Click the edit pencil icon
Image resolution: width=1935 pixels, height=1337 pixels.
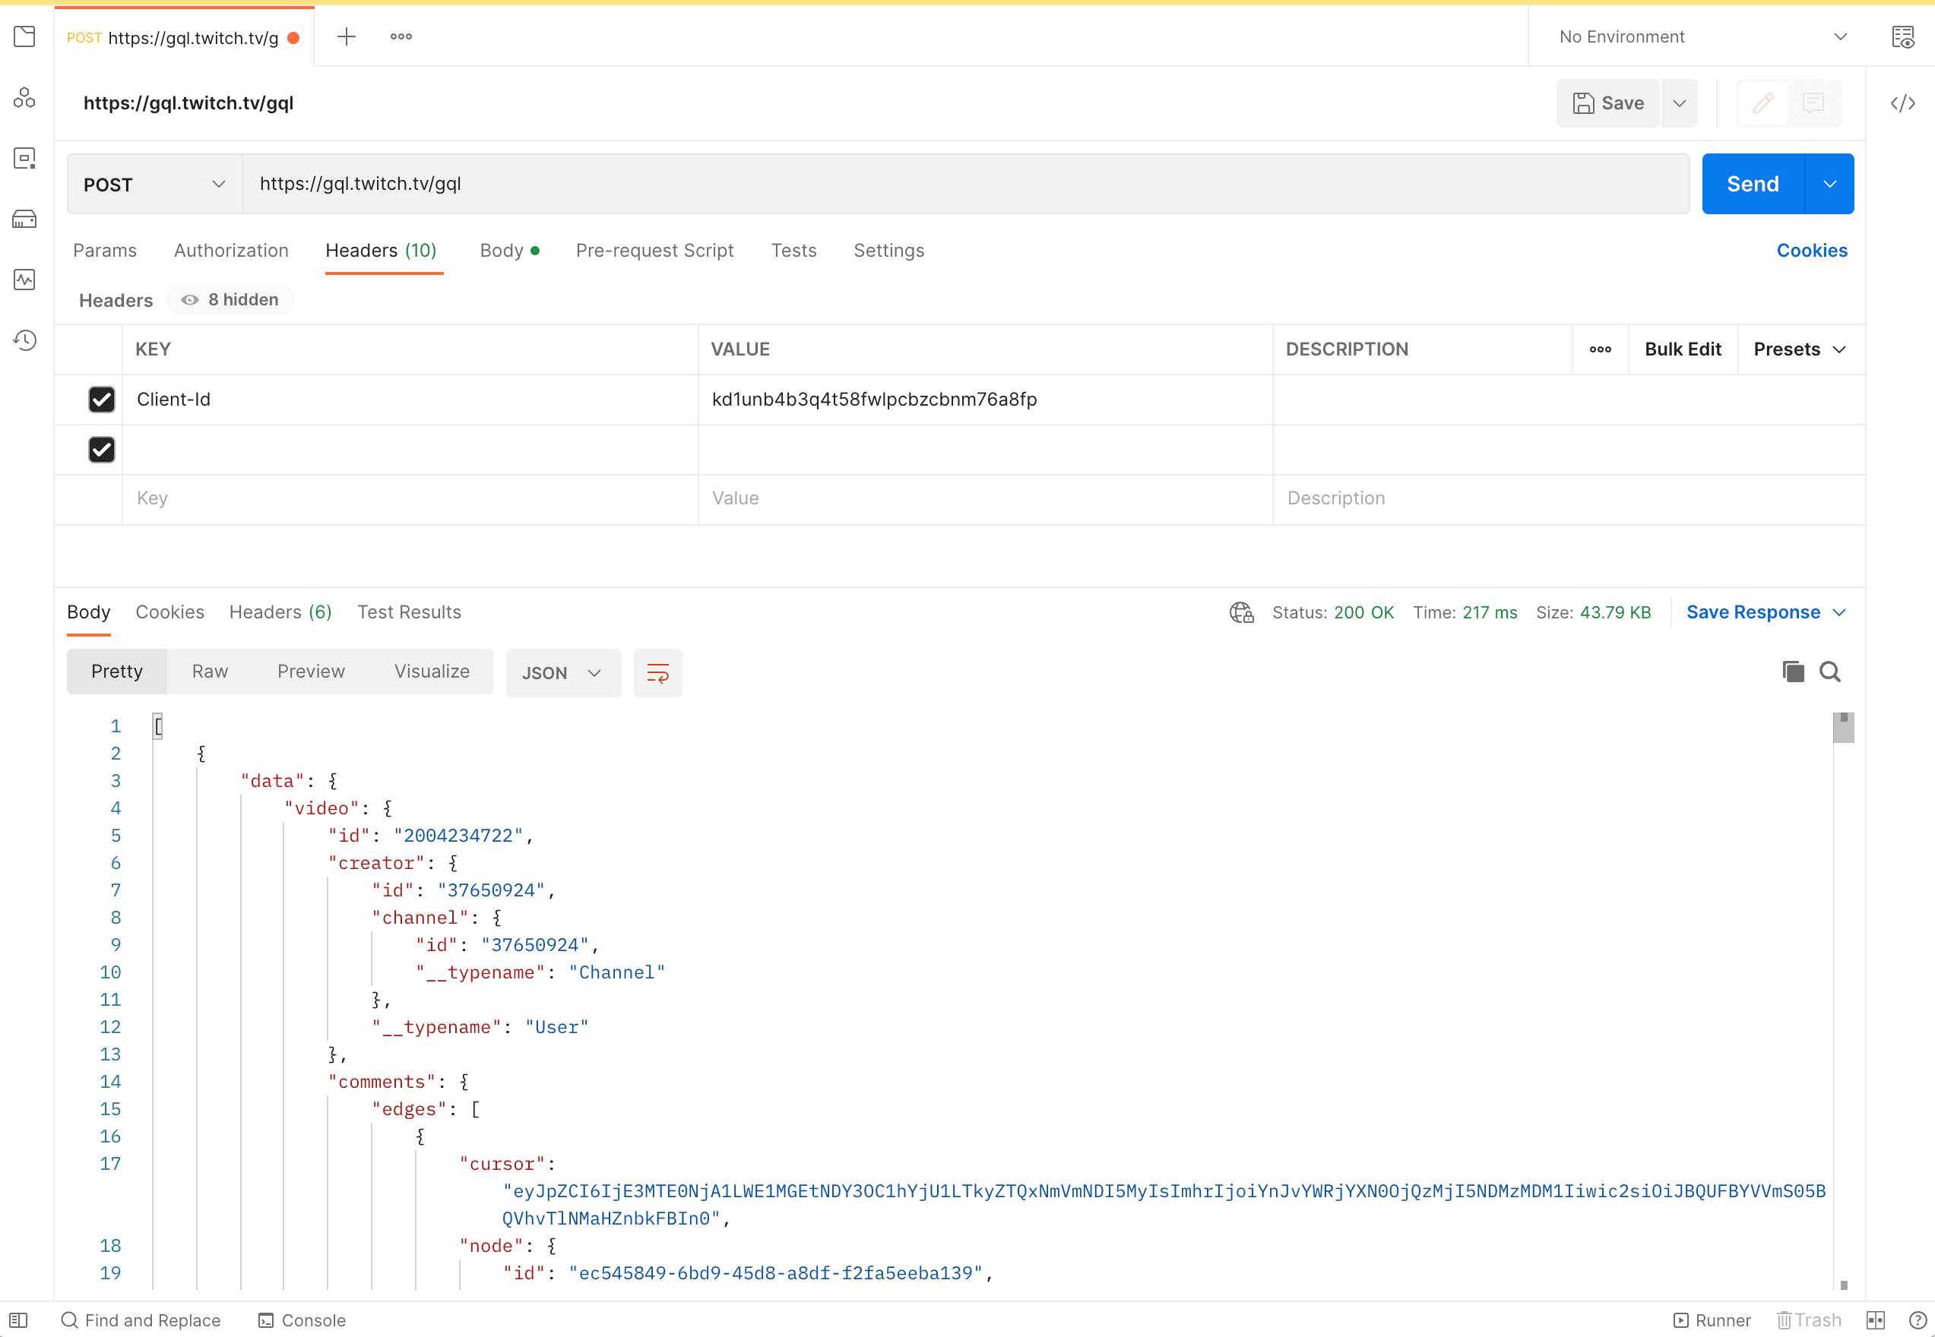coord(1762,103)
